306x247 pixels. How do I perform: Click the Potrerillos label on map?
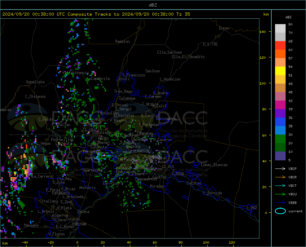click(x=62, y=140)
